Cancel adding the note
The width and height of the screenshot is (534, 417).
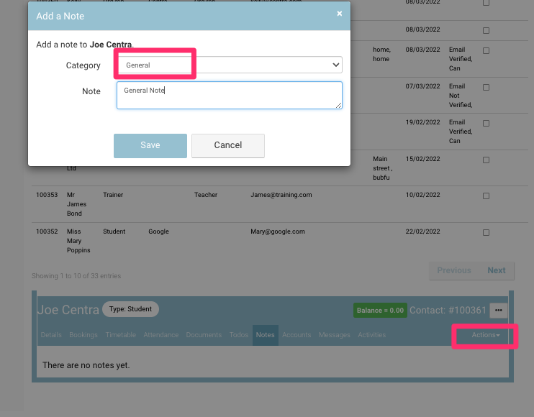click(228, 145)
